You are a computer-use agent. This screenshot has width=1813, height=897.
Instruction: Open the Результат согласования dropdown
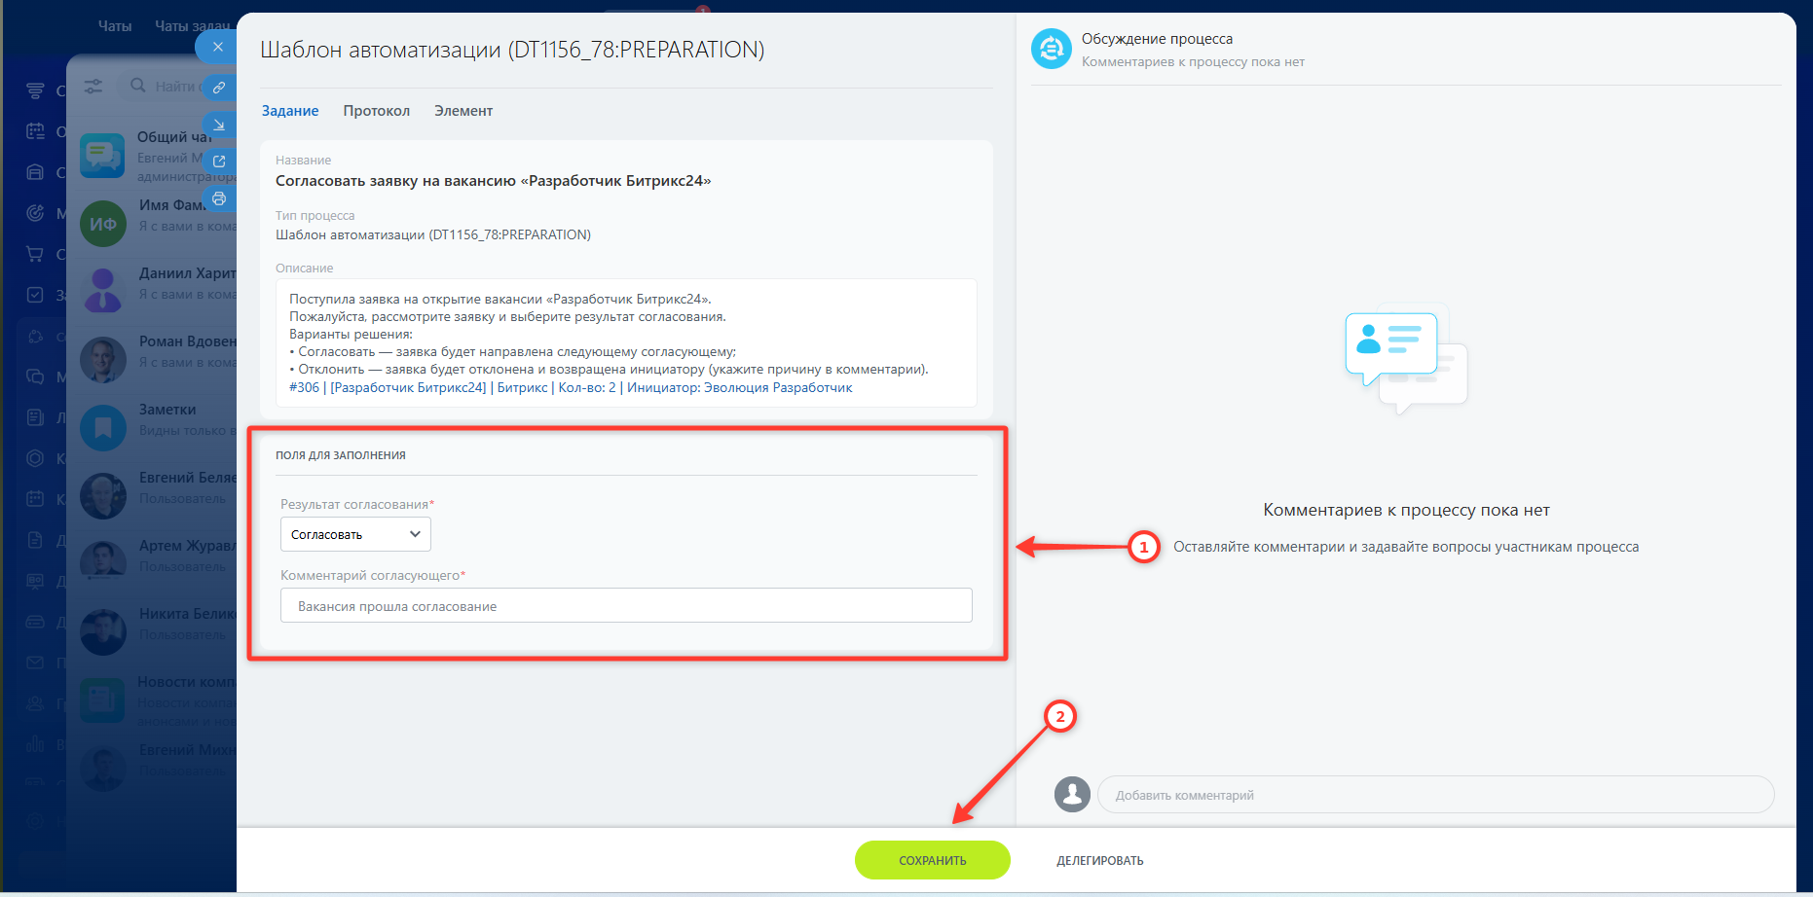coord(355,534)
